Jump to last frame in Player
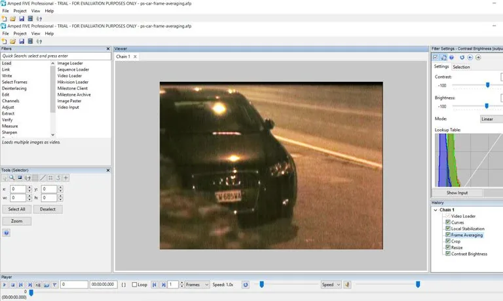This screenshot has width=503, height=301. [29, 285]
